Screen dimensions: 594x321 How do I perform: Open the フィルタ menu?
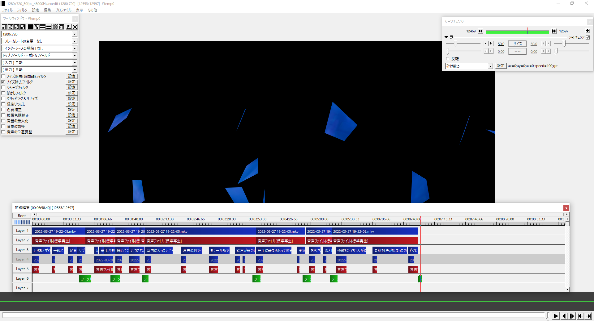click(22, 10)
